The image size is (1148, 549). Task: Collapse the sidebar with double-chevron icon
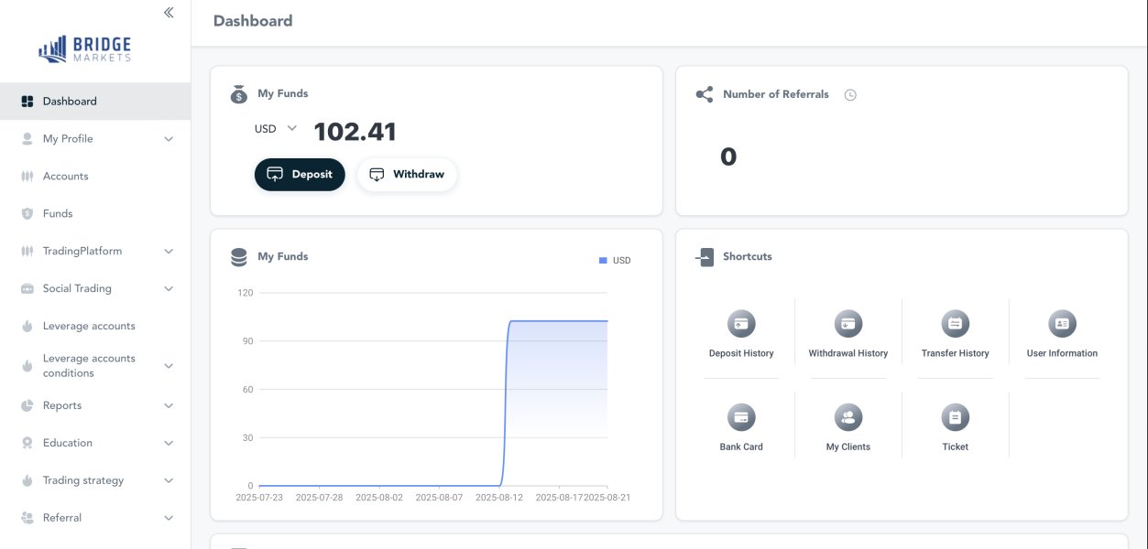click(169, 13)
